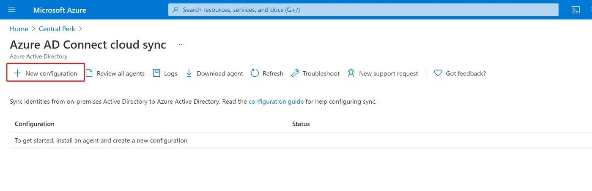The width and height of the screenshot is (592, 191).
Task: Focus the search resources, services, and docs field
Action: [363, 10]
